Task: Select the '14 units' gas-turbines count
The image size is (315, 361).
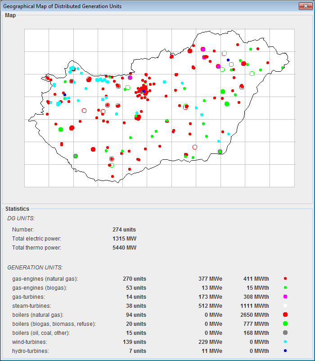Action: (x=136, y=297)
